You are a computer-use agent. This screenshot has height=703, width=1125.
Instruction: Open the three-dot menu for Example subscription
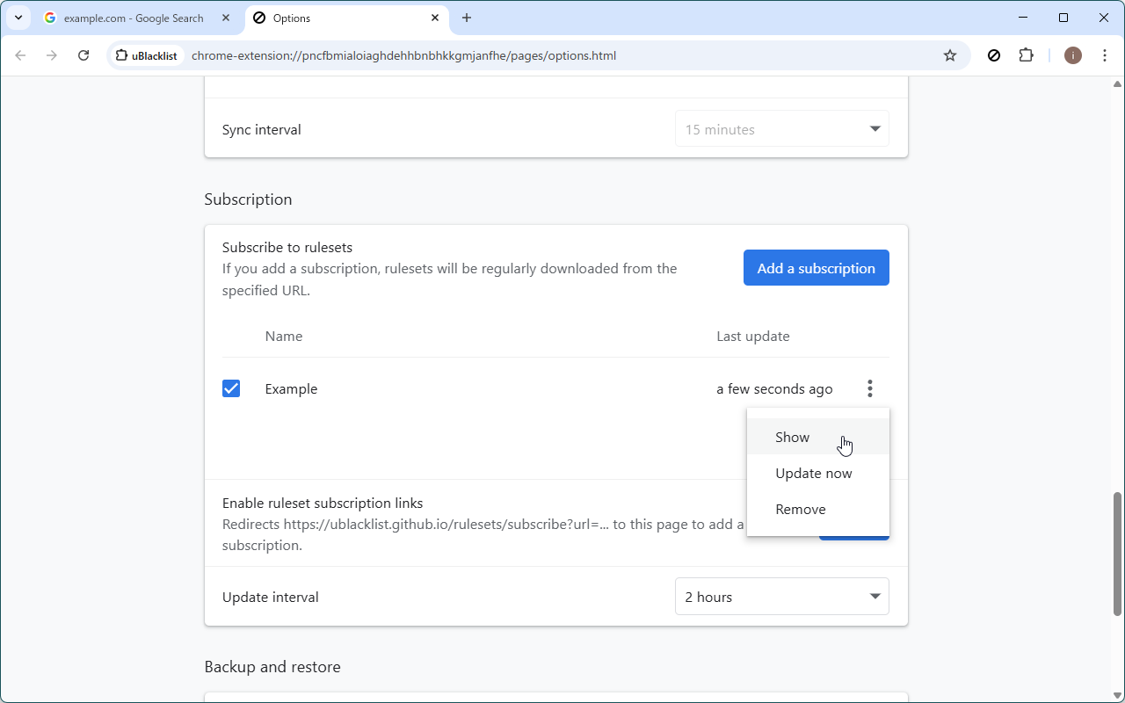(869, 388)
